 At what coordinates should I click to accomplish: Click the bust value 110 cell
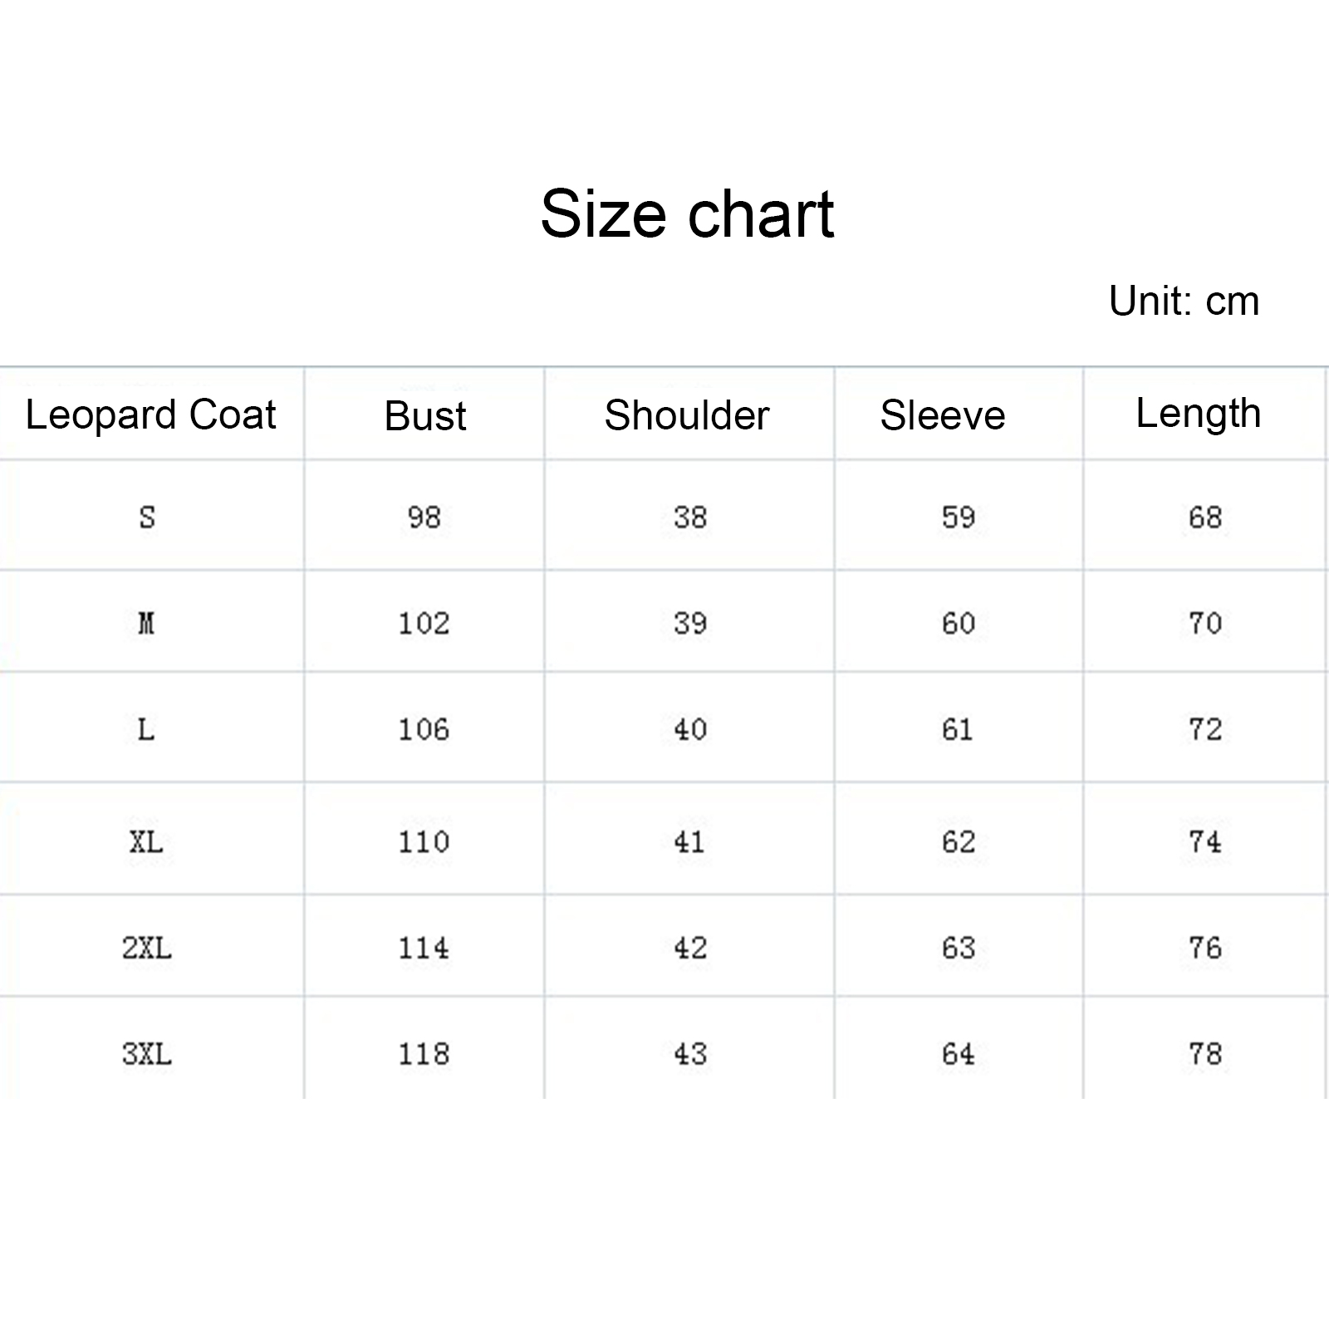click(x=424, y=842)
